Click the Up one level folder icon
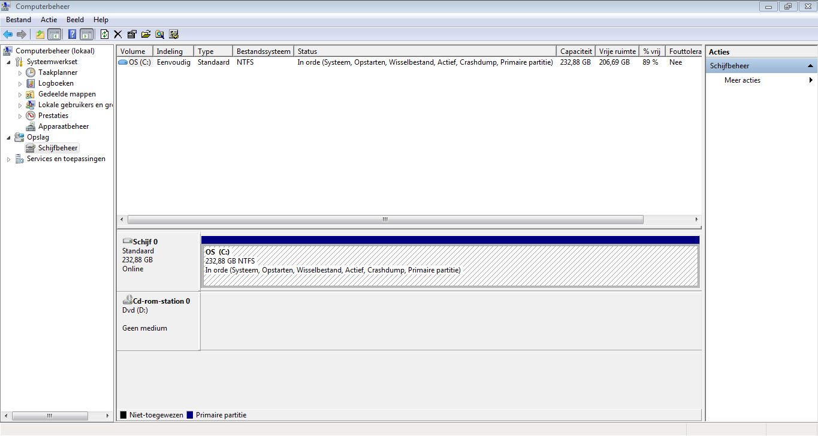 point(40,34)
